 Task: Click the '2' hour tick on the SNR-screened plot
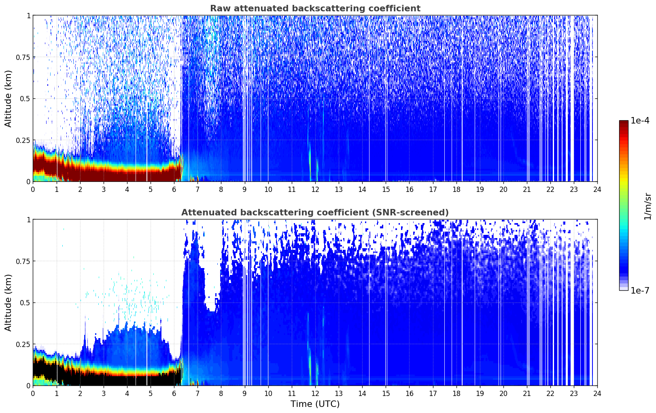coord(80,393)
